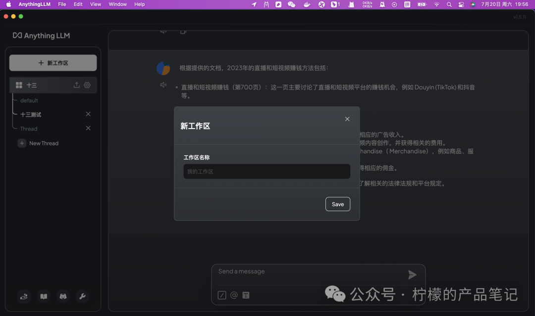Screen dimensions: 535x316
Task: Click the slash commands icon below message input
Action: [x=221, y=295]
